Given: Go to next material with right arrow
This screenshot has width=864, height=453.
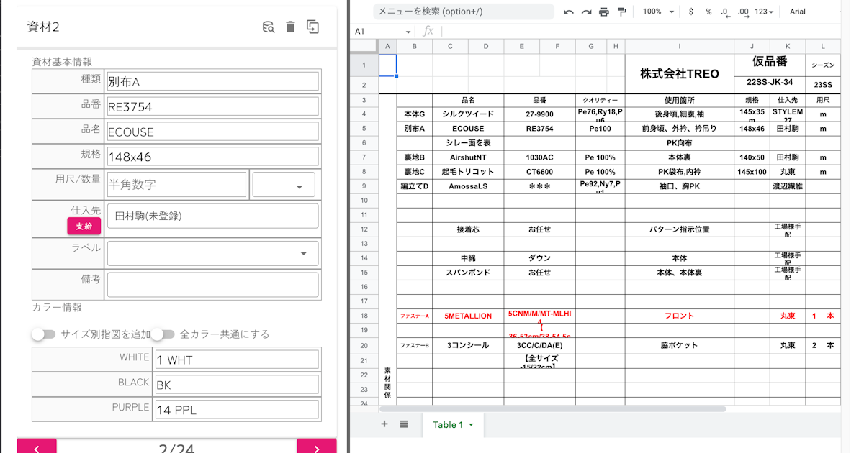Looking at the screenshot, I should [317, 447].
